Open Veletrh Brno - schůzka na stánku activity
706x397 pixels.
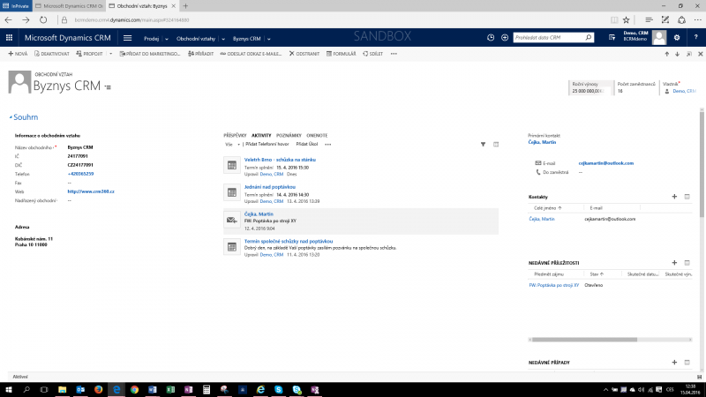point(280,160)
